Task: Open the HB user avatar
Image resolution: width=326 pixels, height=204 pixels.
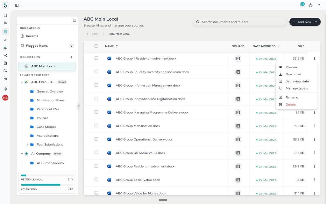Action: coord(5,98)
